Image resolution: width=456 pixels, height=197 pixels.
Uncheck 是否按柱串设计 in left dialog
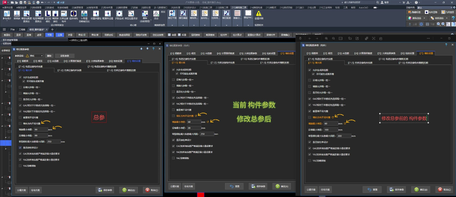click(x=21, y=148)
